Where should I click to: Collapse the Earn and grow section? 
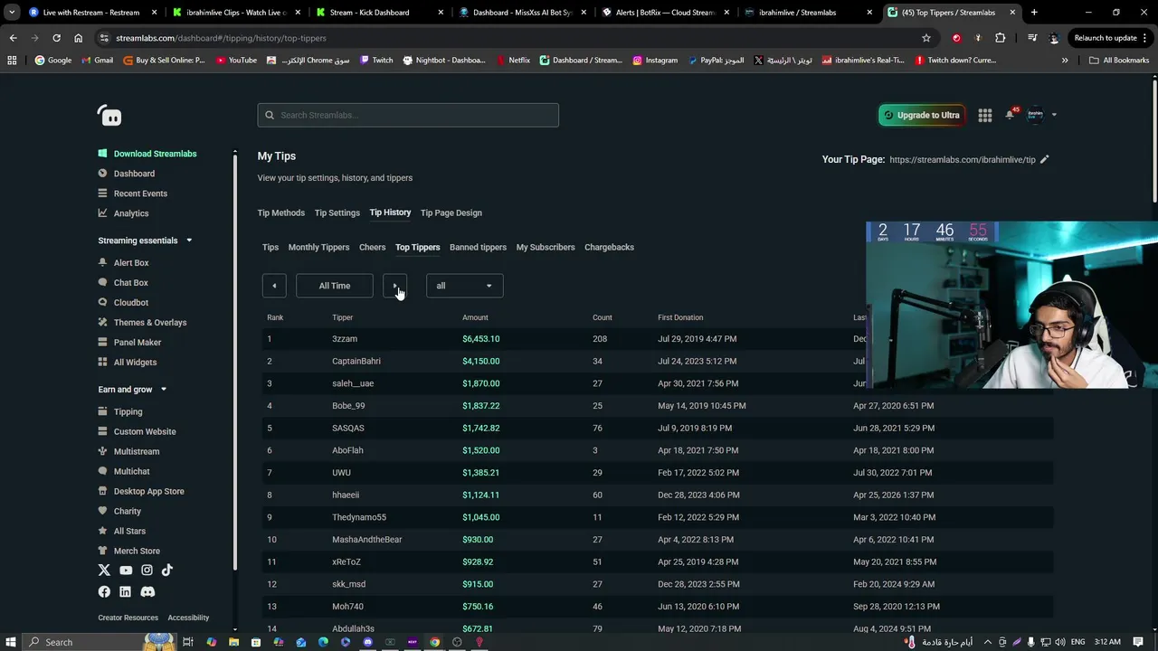tap(164, 390)
